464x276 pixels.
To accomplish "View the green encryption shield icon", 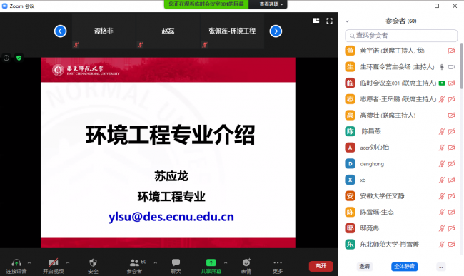I will 19,58.
